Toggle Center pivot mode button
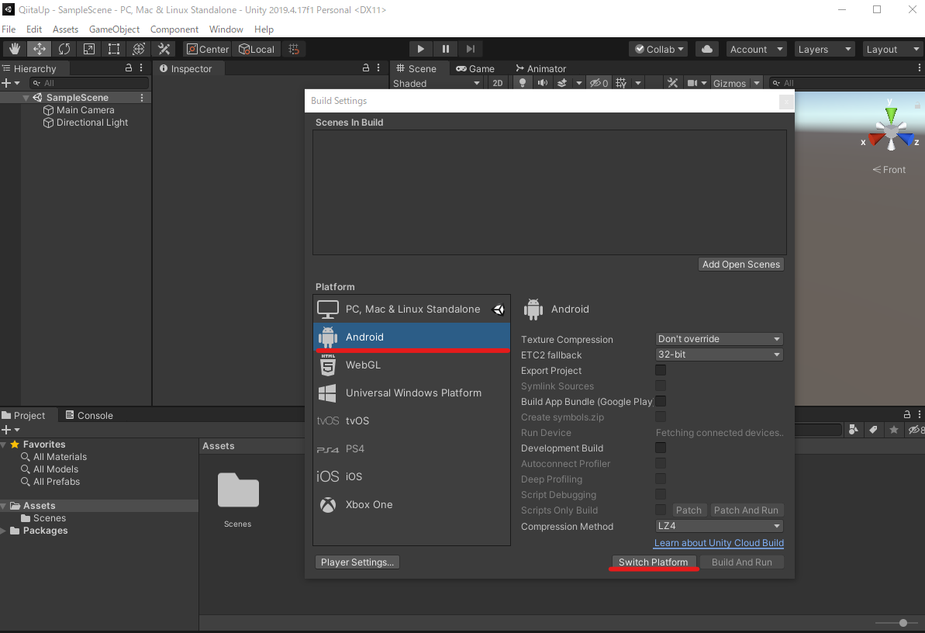Viewport: 925px width, 633px height. 207,49
